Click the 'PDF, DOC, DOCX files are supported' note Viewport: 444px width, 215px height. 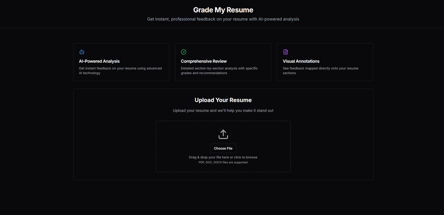point(223,162)
